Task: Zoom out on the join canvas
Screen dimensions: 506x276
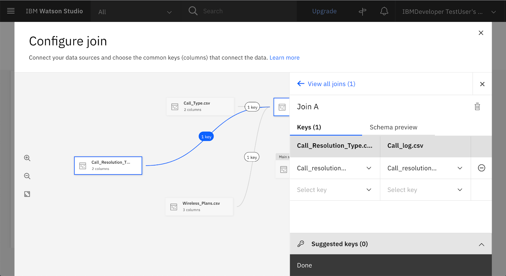Action: 27,176
